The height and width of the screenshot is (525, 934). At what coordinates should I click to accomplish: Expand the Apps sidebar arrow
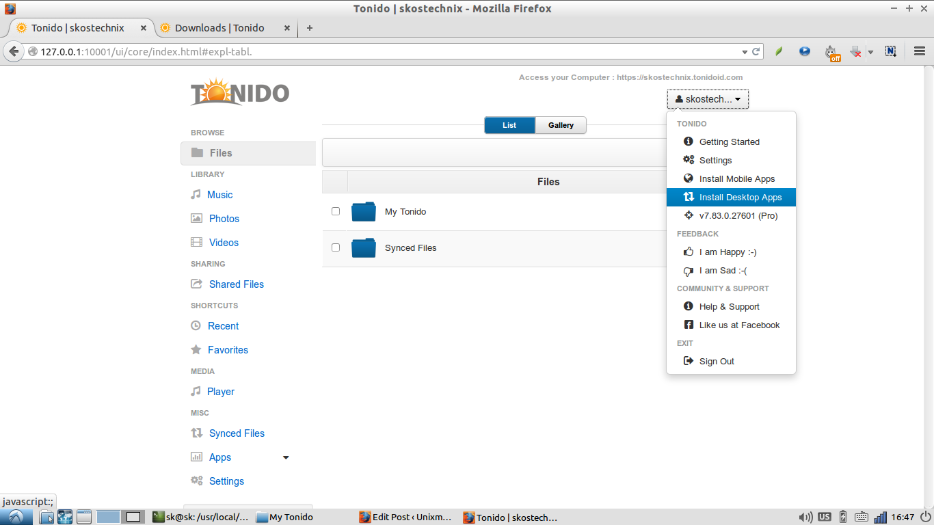286,457
